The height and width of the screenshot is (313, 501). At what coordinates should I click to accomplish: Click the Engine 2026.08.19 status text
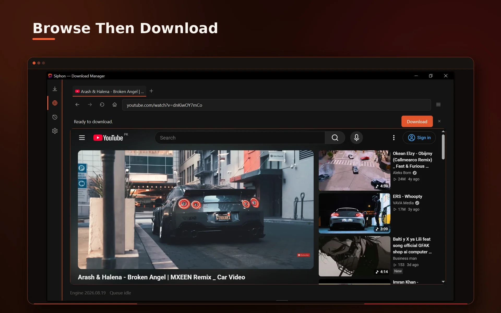(x=88, y=293)
